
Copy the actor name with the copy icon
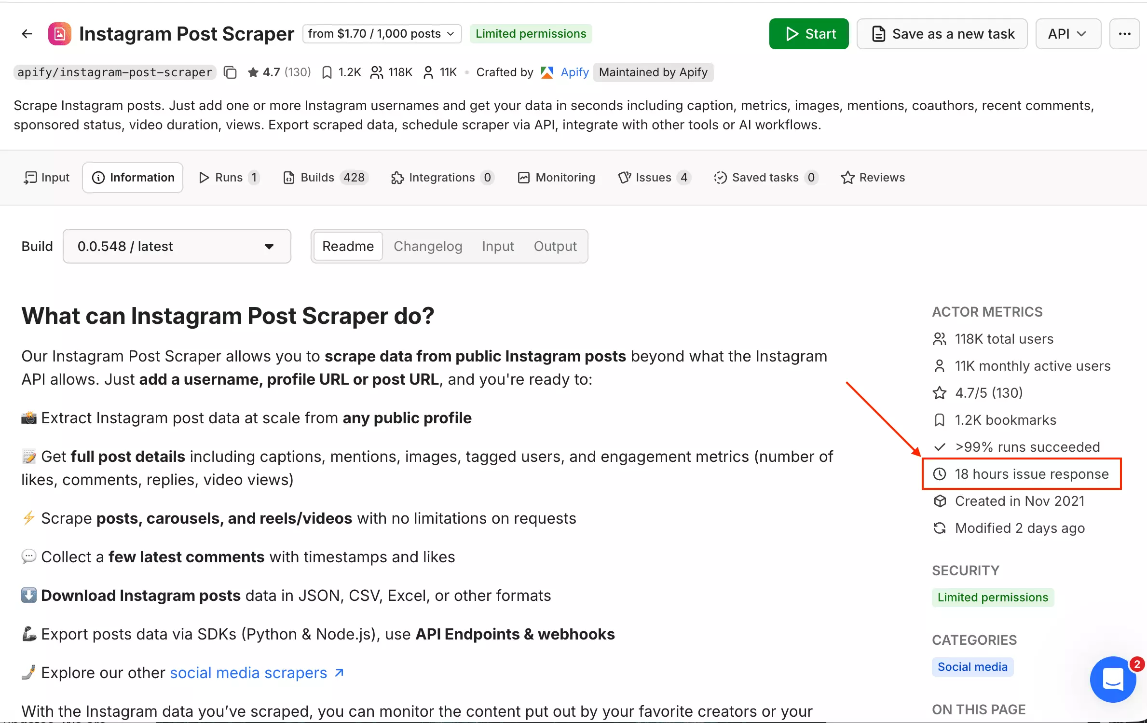tap(231, 72)
